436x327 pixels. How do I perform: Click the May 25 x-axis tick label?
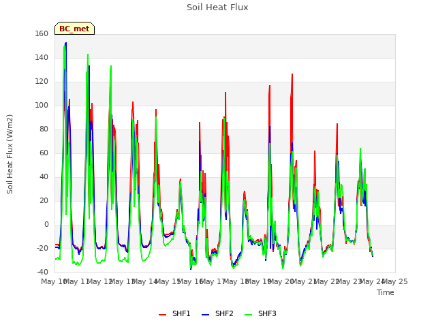[x=395, y=281]
